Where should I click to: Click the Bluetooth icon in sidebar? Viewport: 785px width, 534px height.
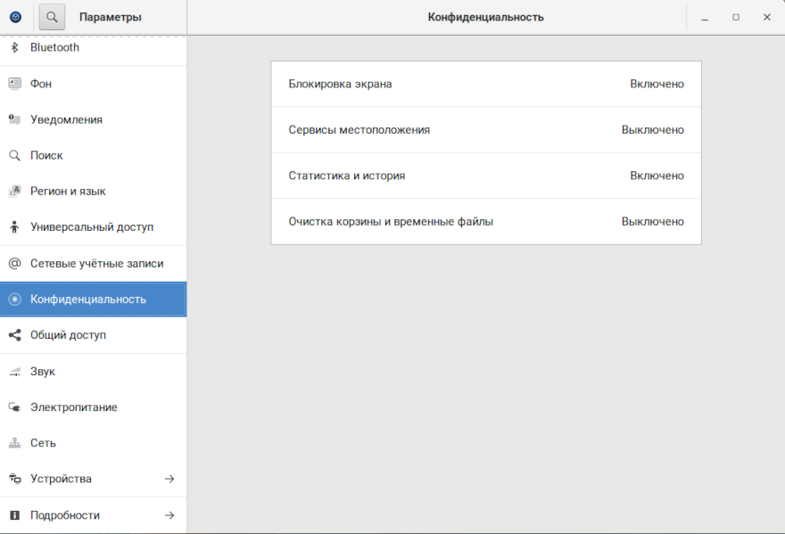pyautogui.click(x=14, y=47)
